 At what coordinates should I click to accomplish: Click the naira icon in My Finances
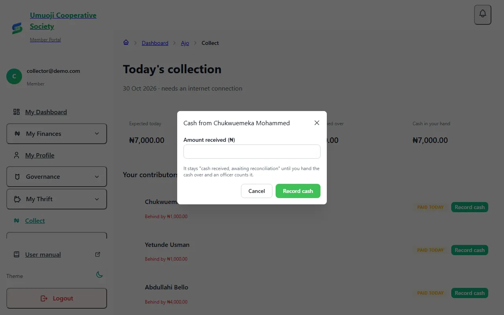(x=17, y=133)
